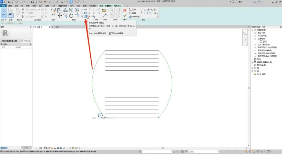Open the Properties palette button in ribbon

pyautogui.click(x=10, y=15)
